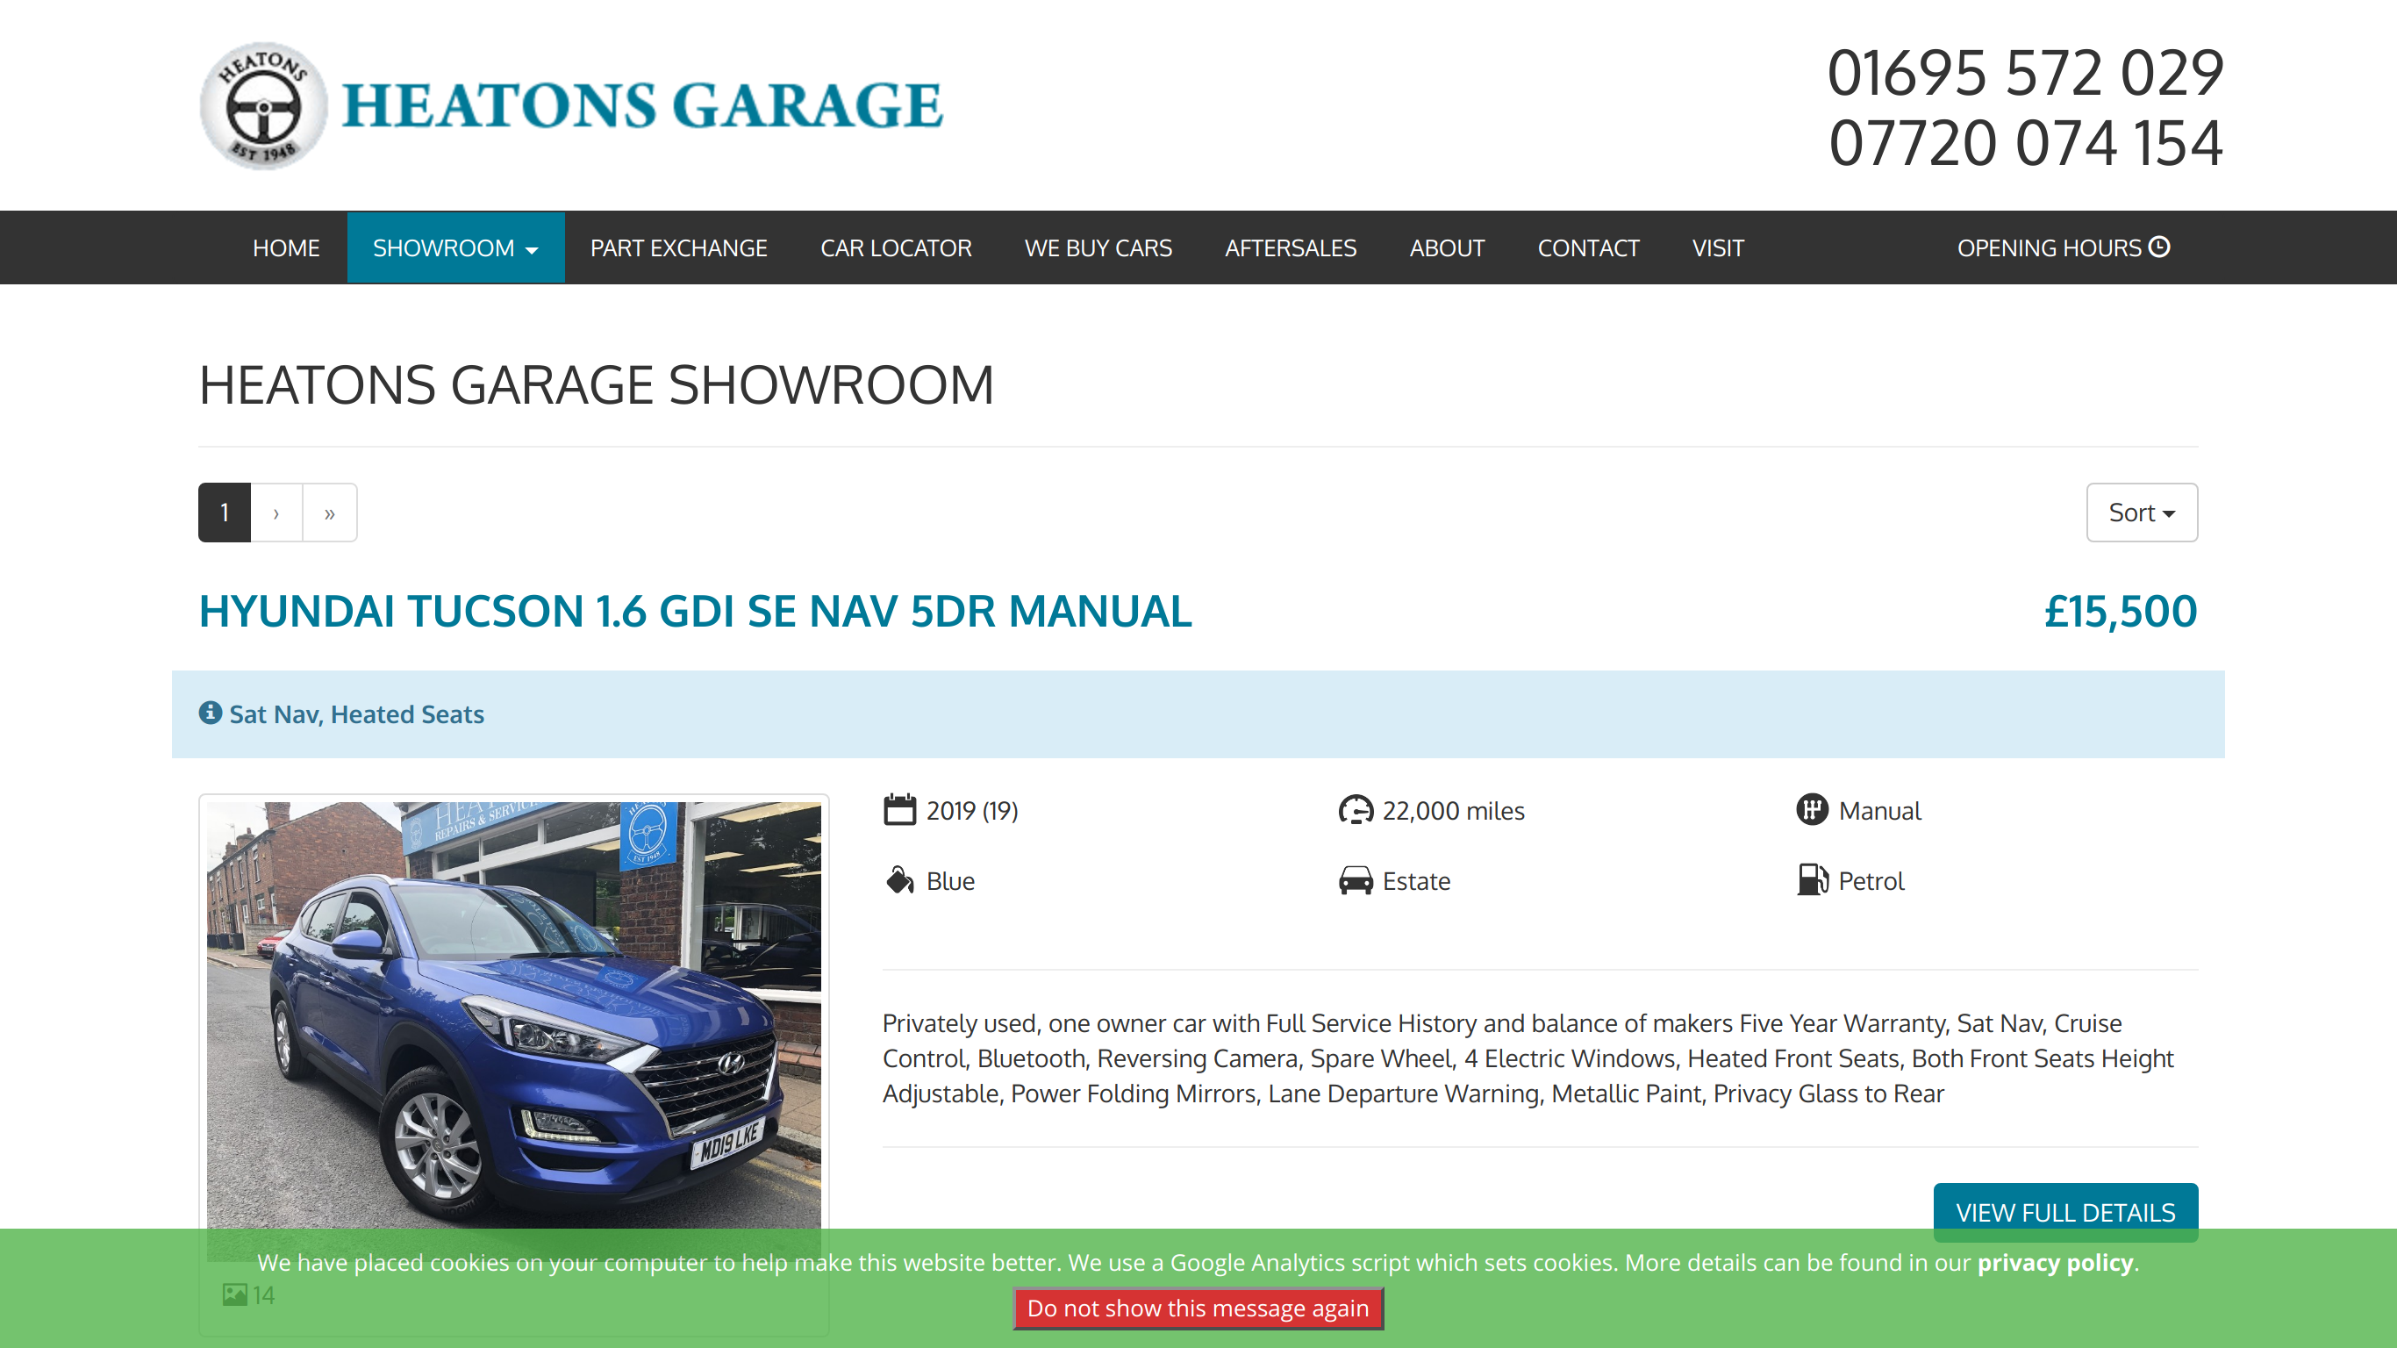Click the car icon beside Estate

(x=1356, y=879)
